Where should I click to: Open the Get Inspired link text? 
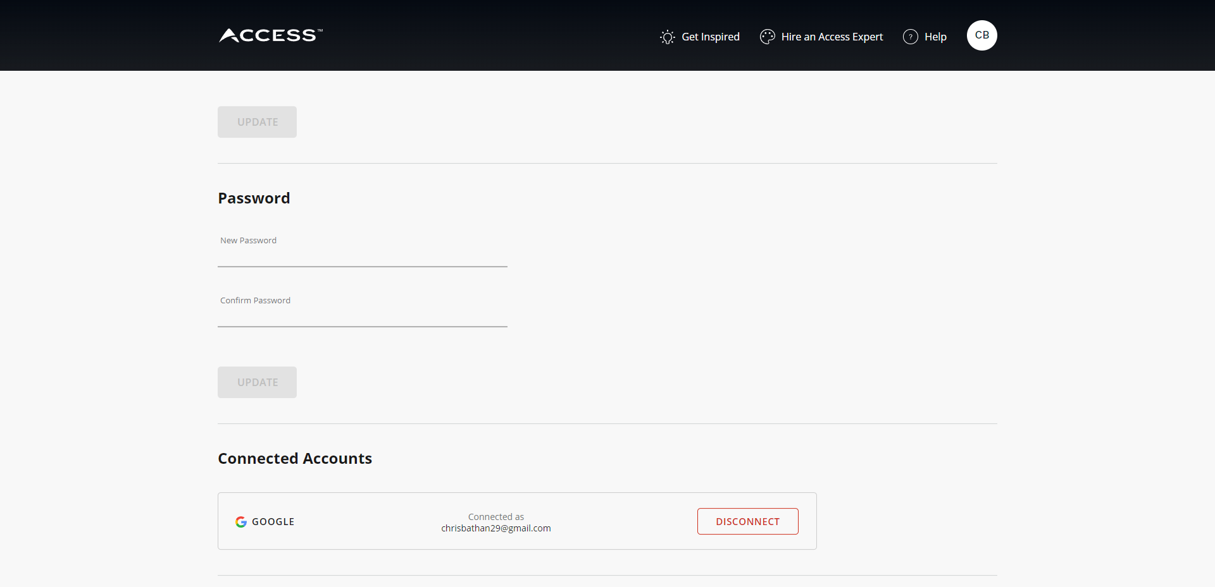[710, 37]
